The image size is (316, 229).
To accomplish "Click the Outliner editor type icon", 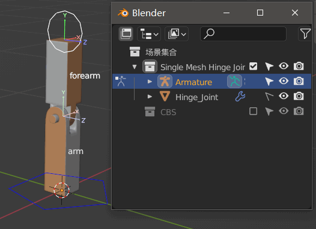I will tap(126, 34).
